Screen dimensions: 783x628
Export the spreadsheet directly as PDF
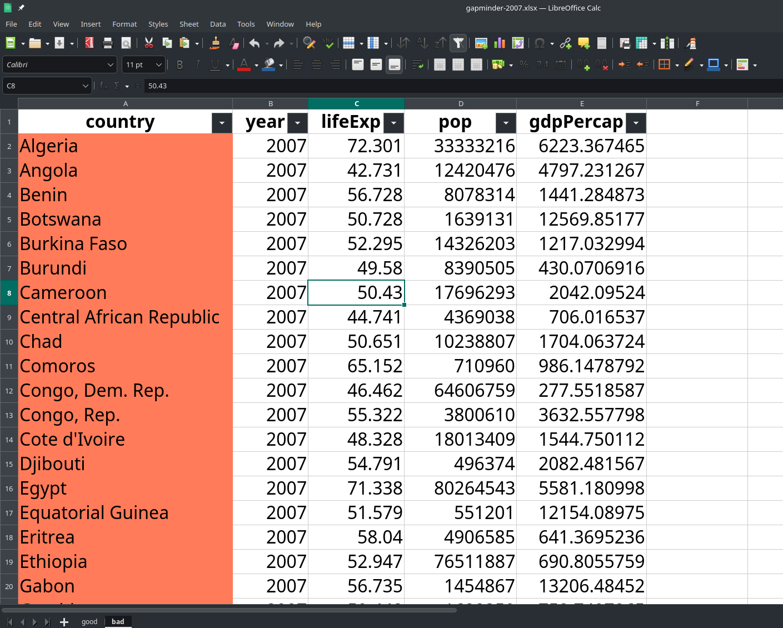[89, 43]
